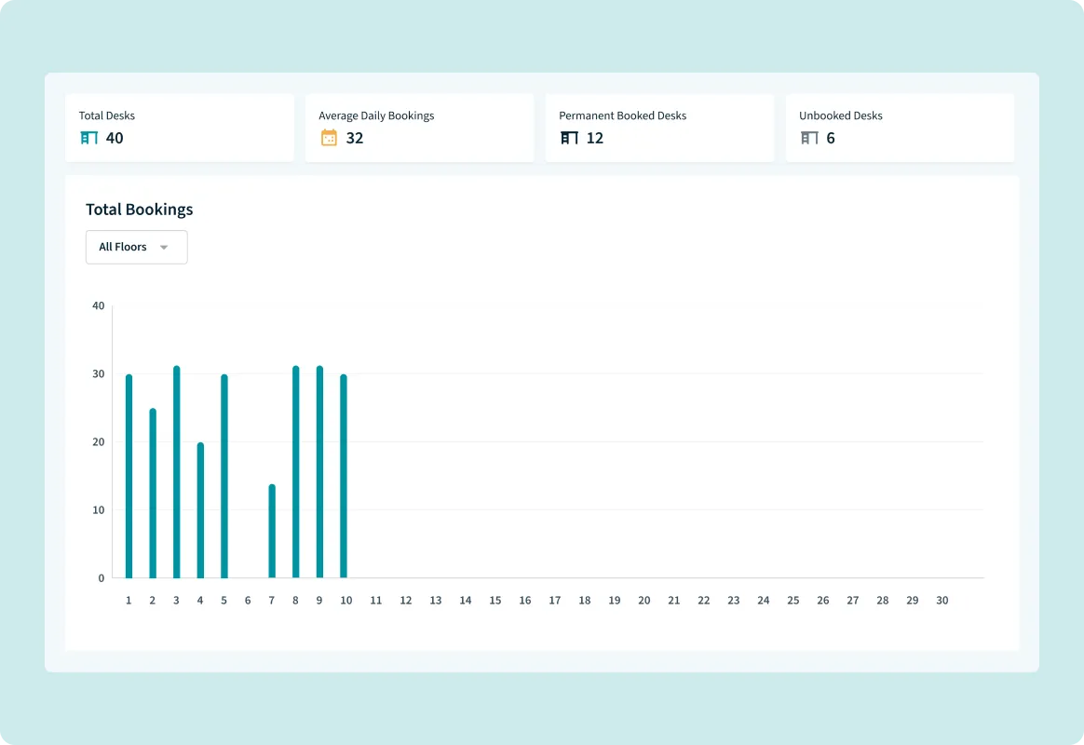Click the x-axis label 18

585,601
